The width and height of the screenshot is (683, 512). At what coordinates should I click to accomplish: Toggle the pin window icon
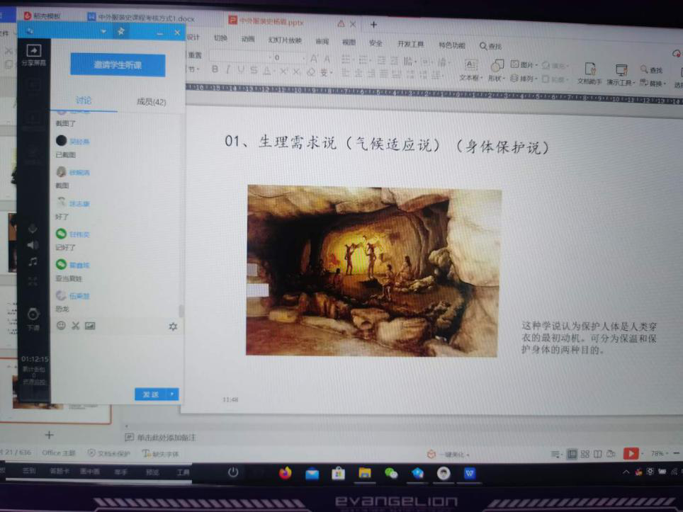click(121, 32)
